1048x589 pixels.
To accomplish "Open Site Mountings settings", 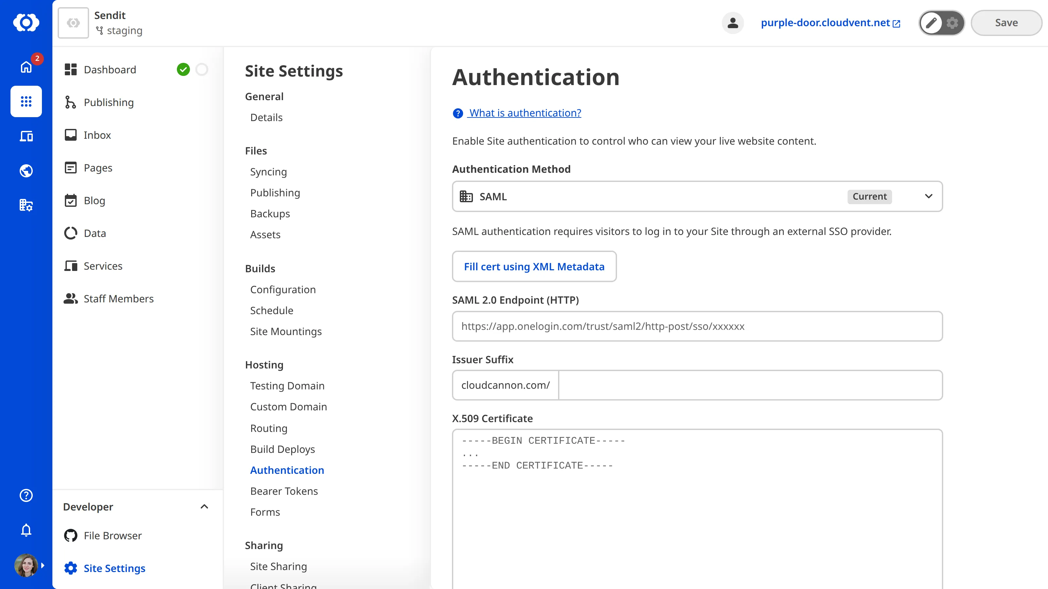I will 286,332.
